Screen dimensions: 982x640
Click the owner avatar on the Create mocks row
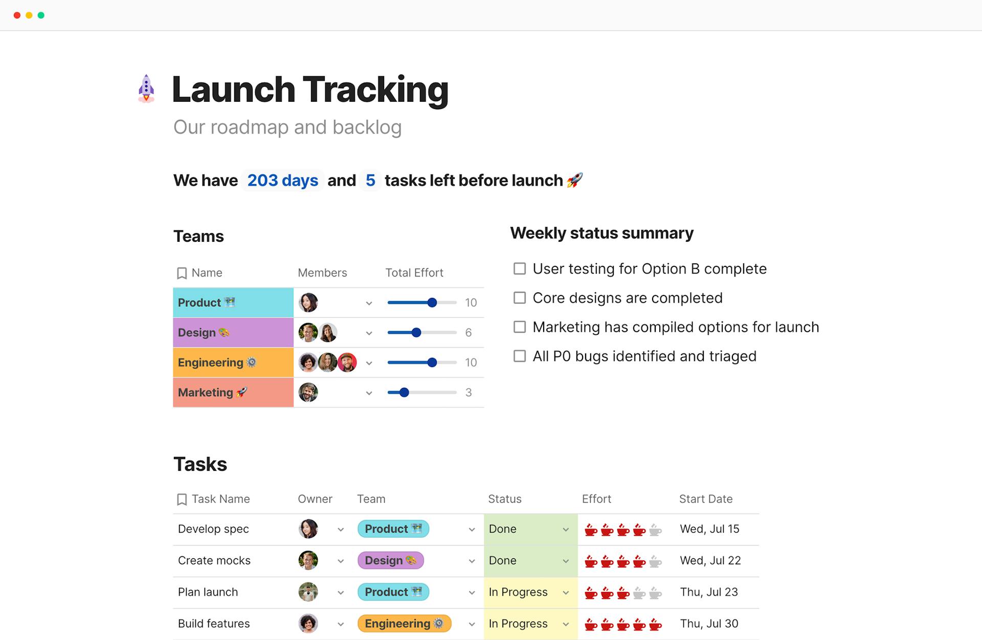point(308,560)
